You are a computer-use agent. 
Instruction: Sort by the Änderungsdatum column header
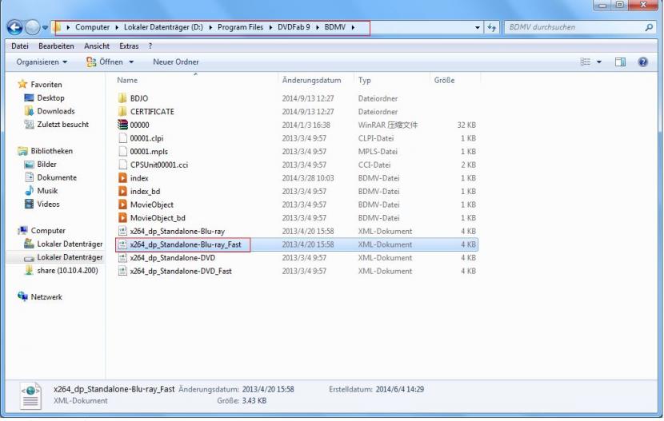pos(311,81)
